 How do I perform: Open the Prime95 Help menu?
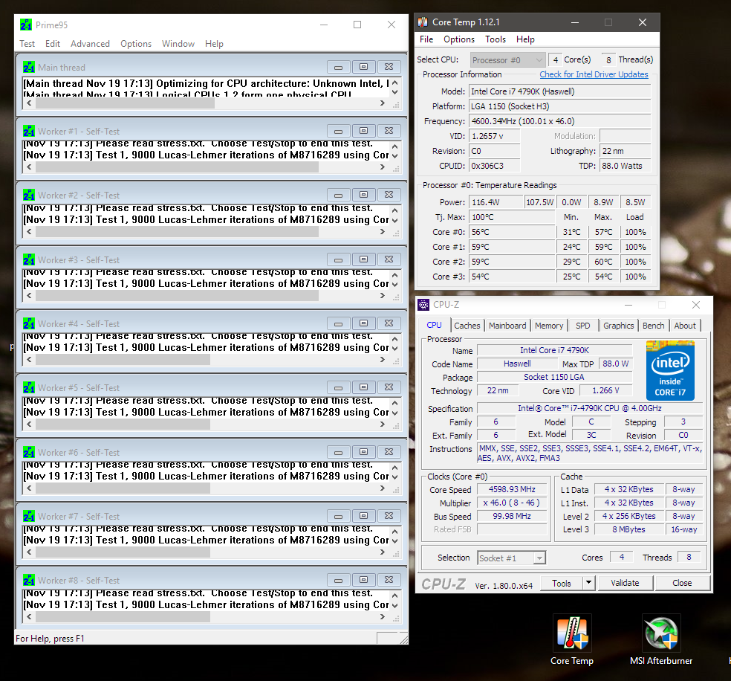tap(214, 44)
